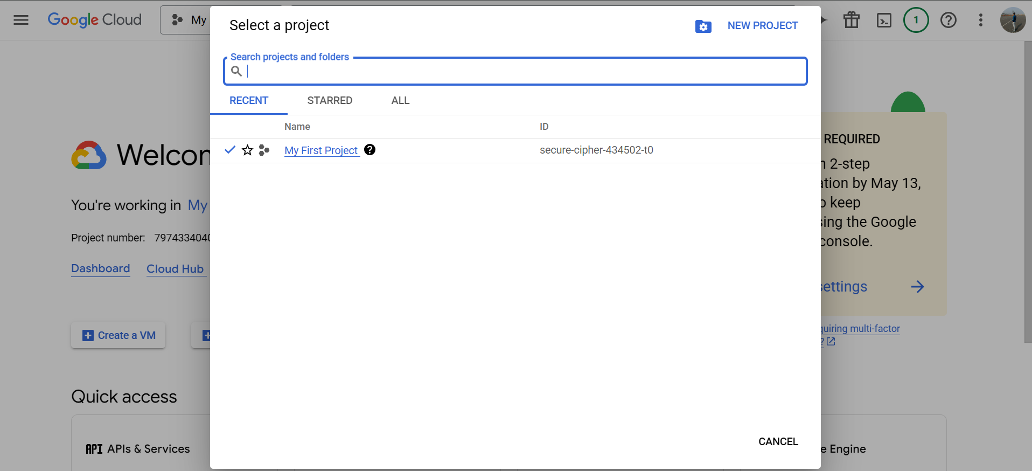Switch to the STARRED tab
This screenshot has width=1032, height=471.
[330, 101]
